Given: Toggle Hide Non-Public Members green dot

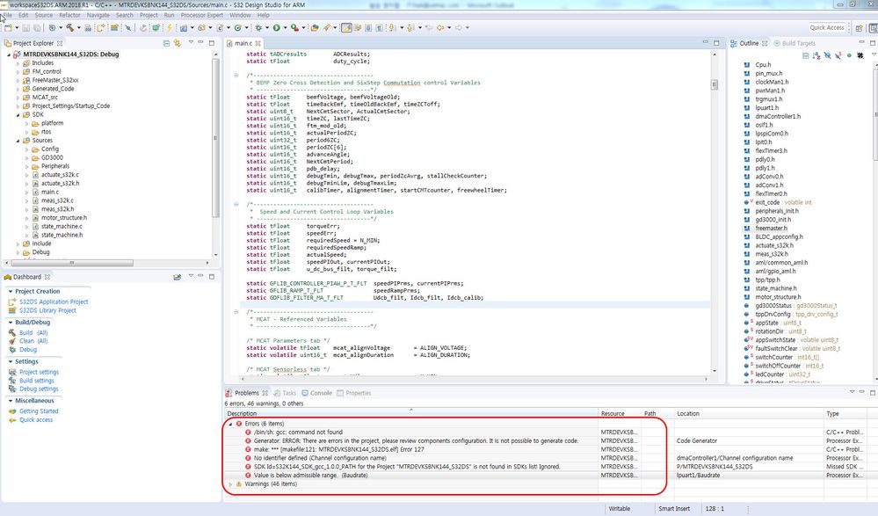Looking at the screenshot, I should click(x=849, y=55).
